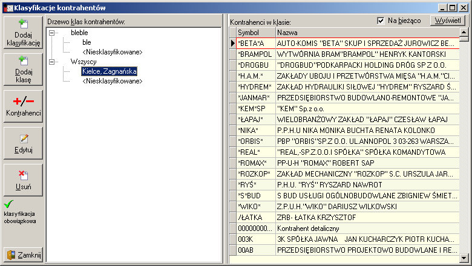
Task: Click Z.P.U.H."WIKO" DARIUSZ WILKOWSKI cell
Action: [367, 207]
